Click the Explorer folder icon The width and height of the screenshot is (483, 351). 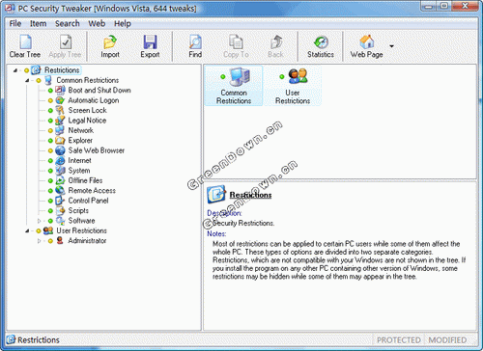point(60,140)
